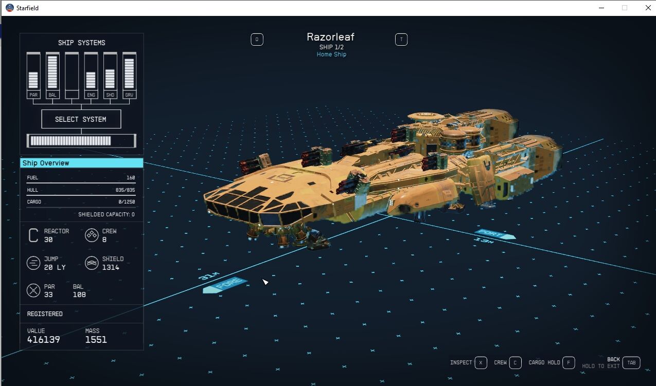Click the BACK hold to exit label
The width and height of the screenshot is (656, 386).
click(601, 363)
